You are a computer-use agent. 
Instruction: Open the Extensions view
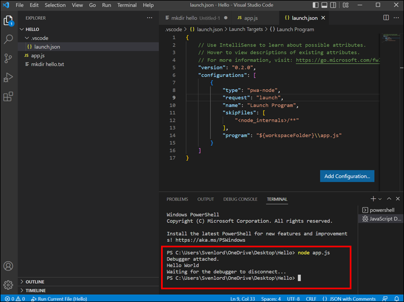tap(8, 97)
